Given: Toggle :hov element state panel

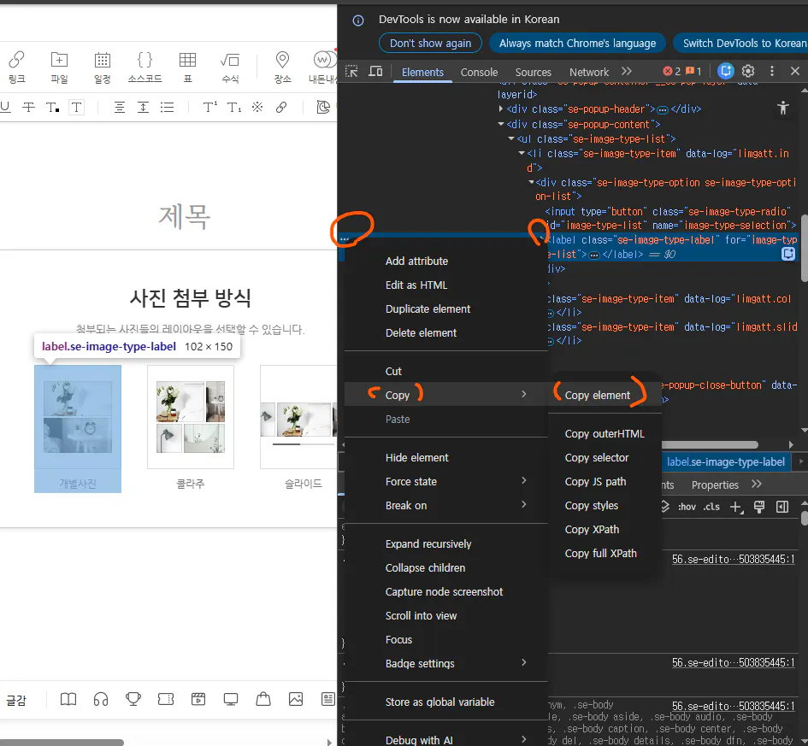Looking at the screenshot, I should tap(687, 507).
